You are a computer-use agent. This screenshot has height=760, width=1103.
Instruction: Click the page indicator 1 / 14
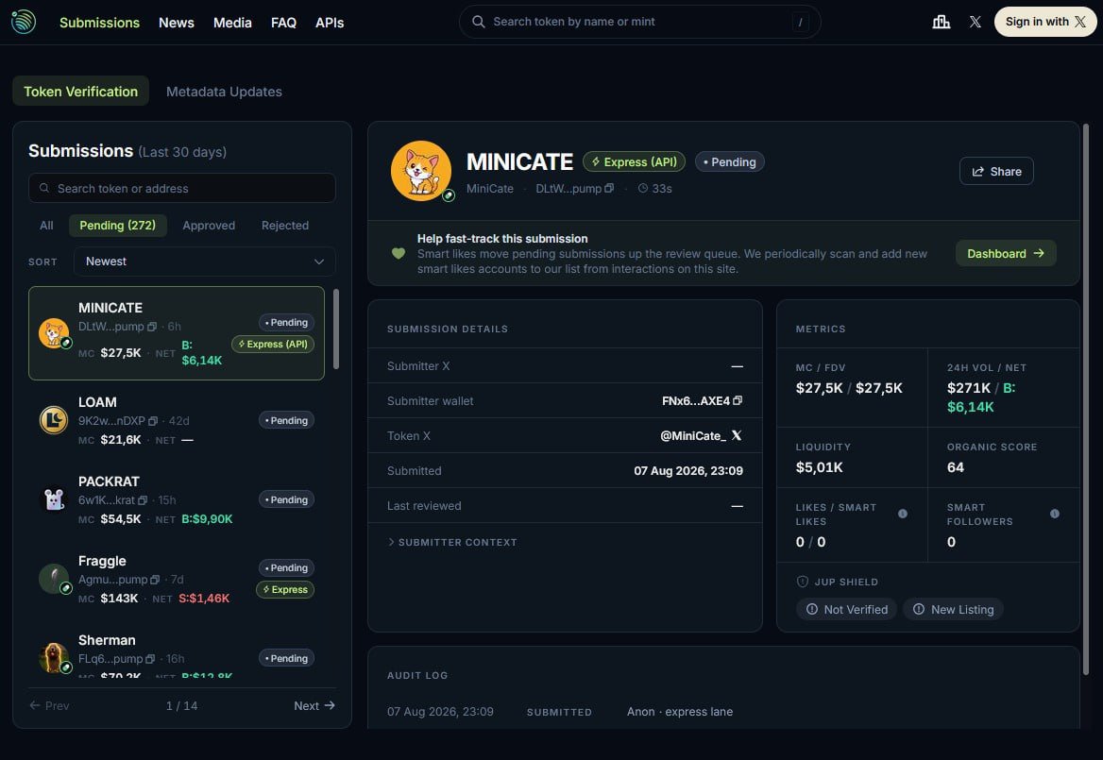(x=181, y=706)
